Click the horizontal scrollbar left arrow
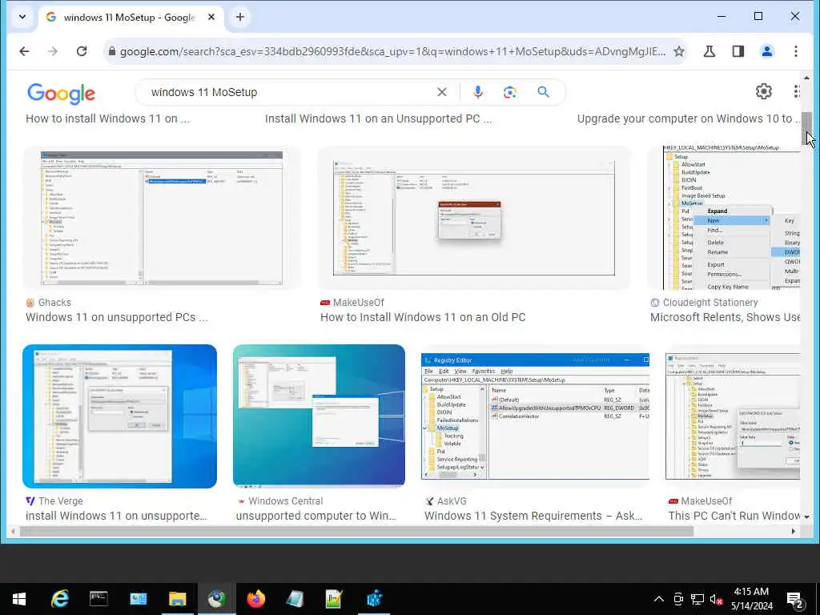820x615 pixels. (x=13, y=532)
